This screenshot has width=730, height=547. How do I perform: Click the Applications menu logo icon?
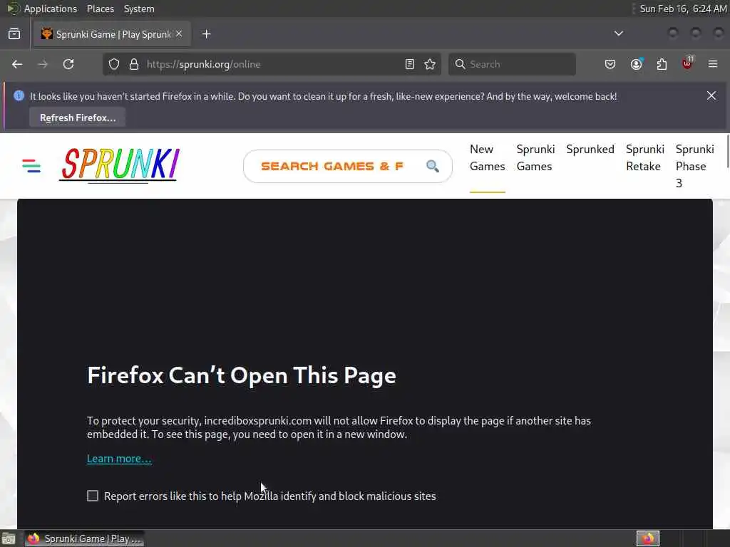13,9
